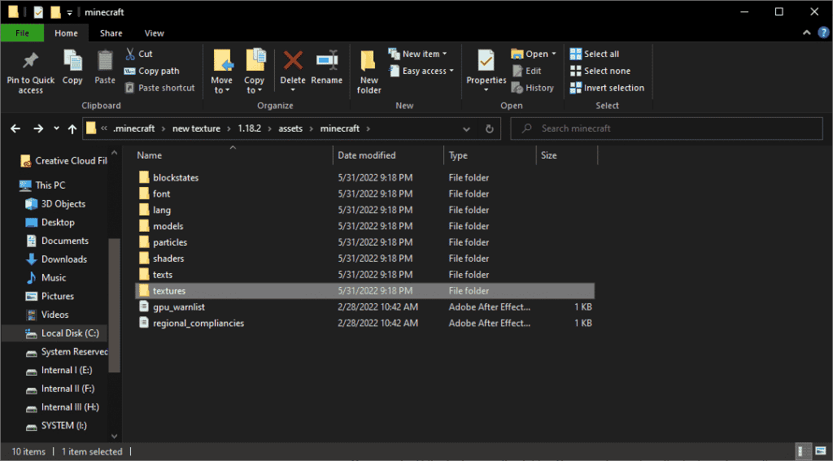The image size is (833, 461).
Task: Open the Help question mark icon
Action: click(823, 33)
